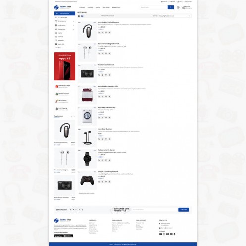Click next arrow in Top Rated carousel

tap(75, 116)
